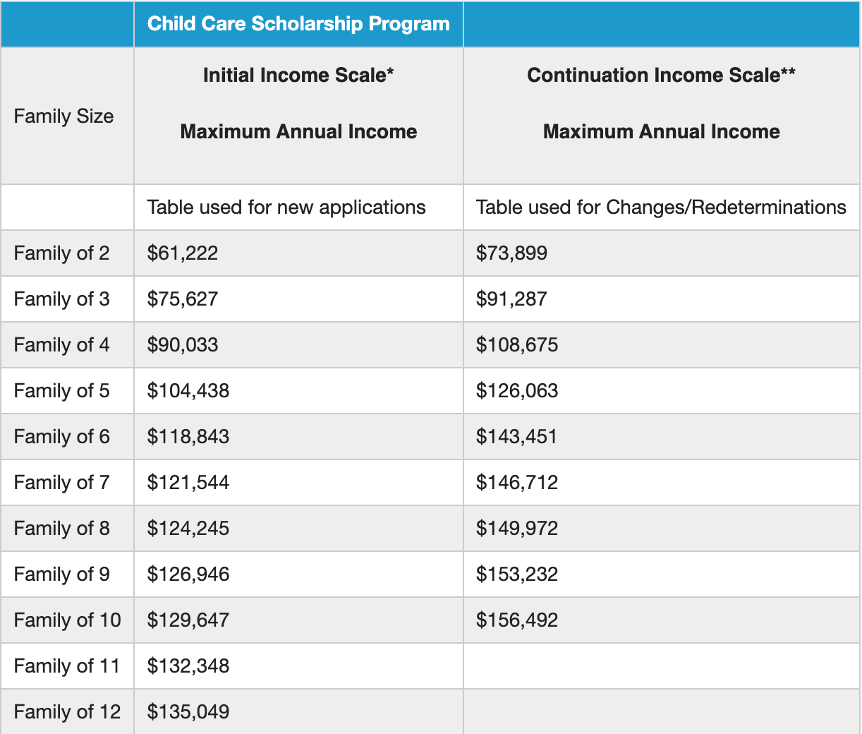
Task: Click the Family of 2 row label
Action: [62, 253]
